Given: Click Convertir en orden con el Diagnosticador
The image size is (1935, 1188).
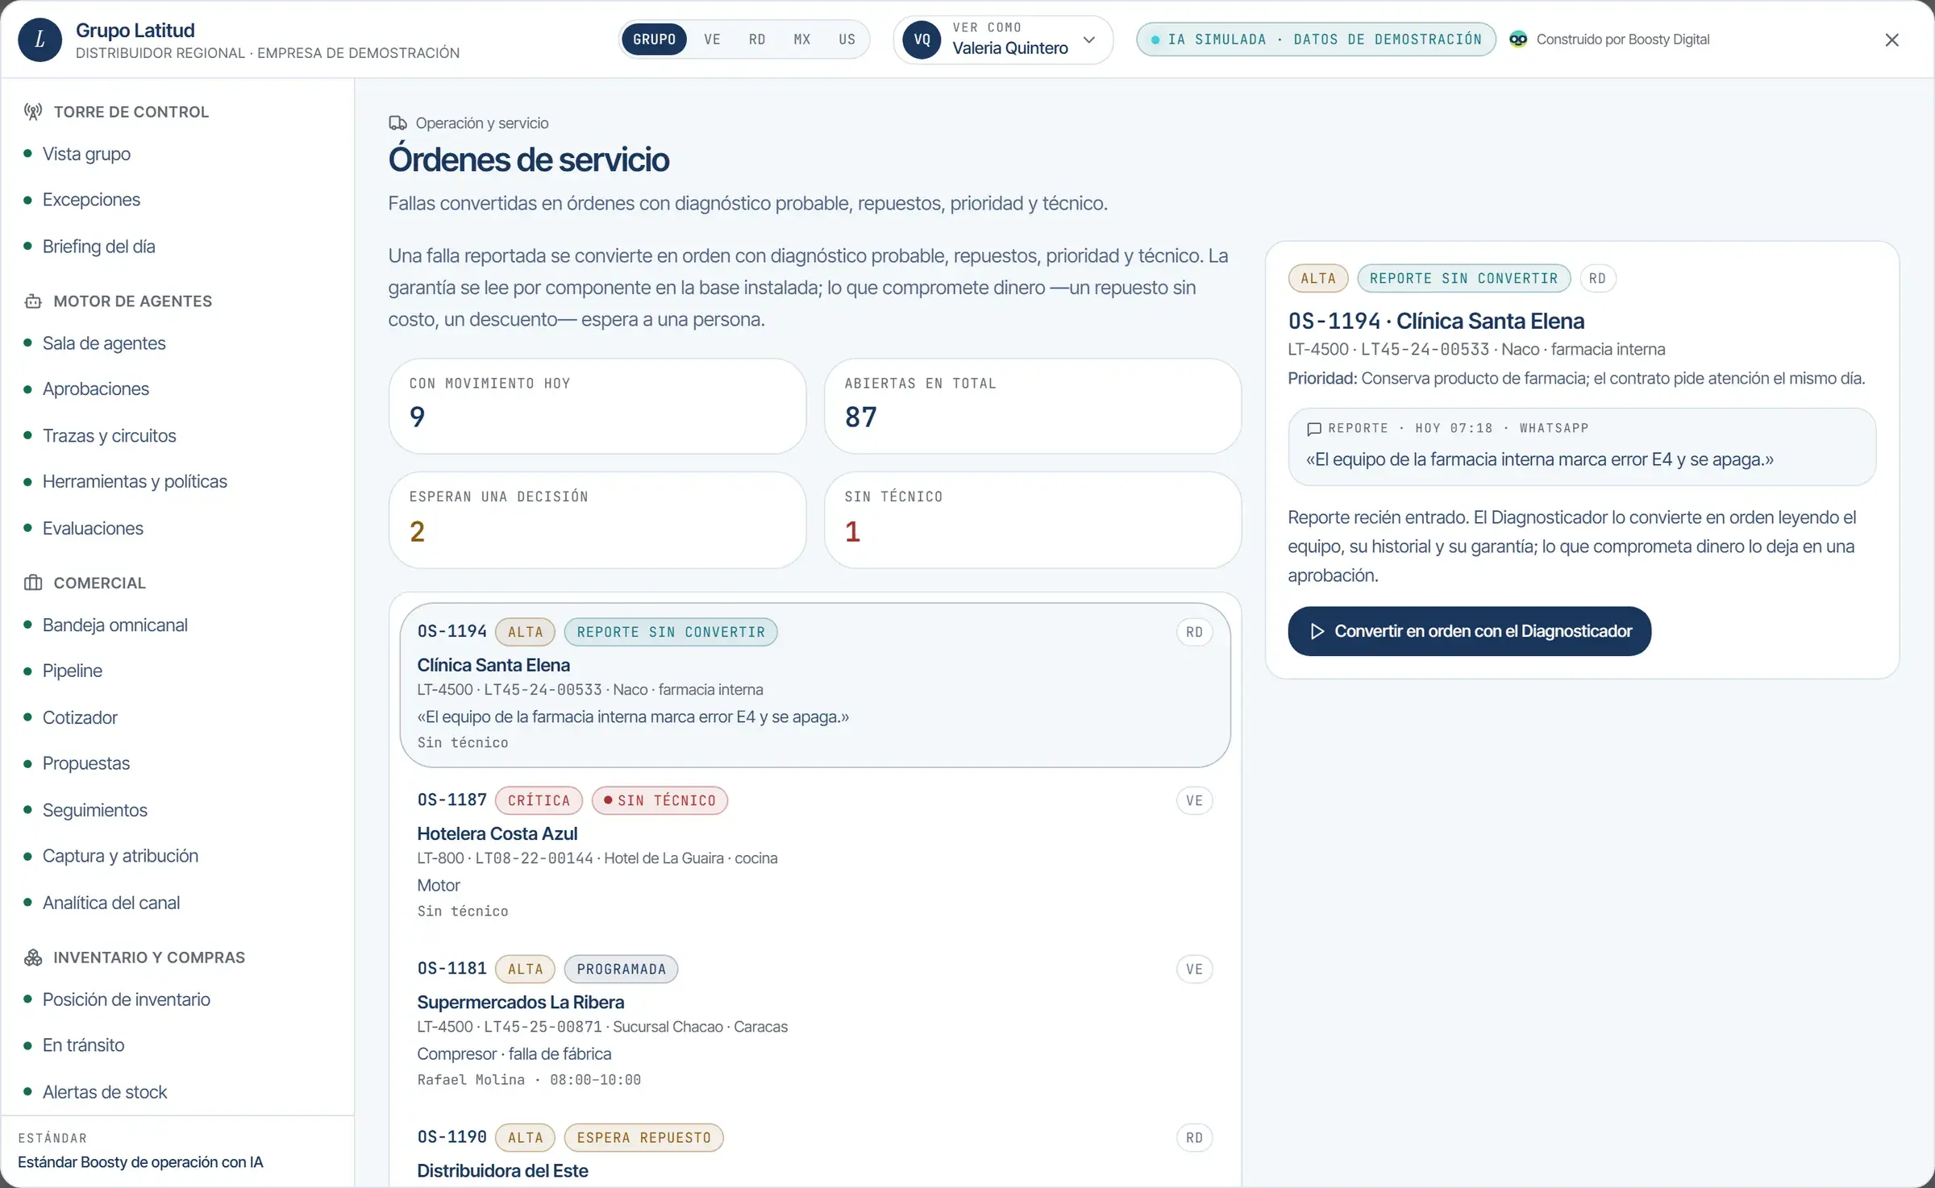Looking at the screenshot, I should (1469, 631).
